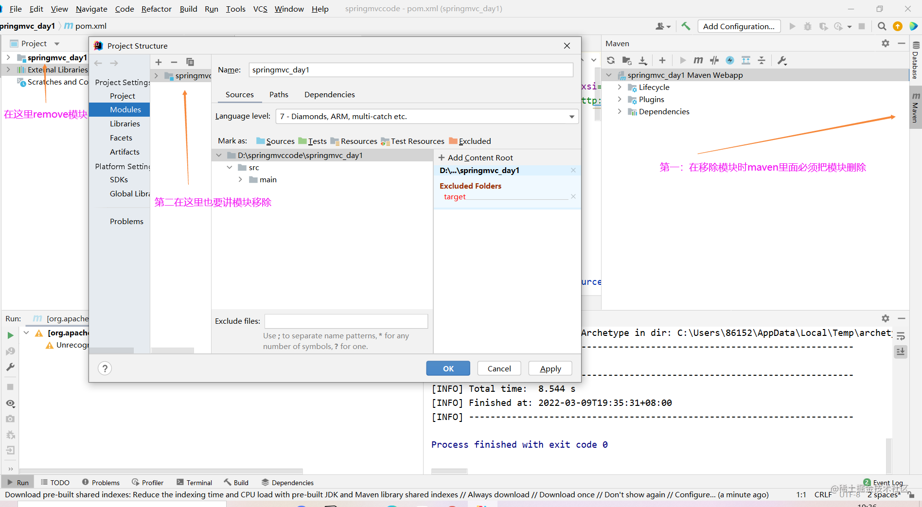Click Add Configuration button
This screenshot has width=922, height=507.
(x=739, y=26)
